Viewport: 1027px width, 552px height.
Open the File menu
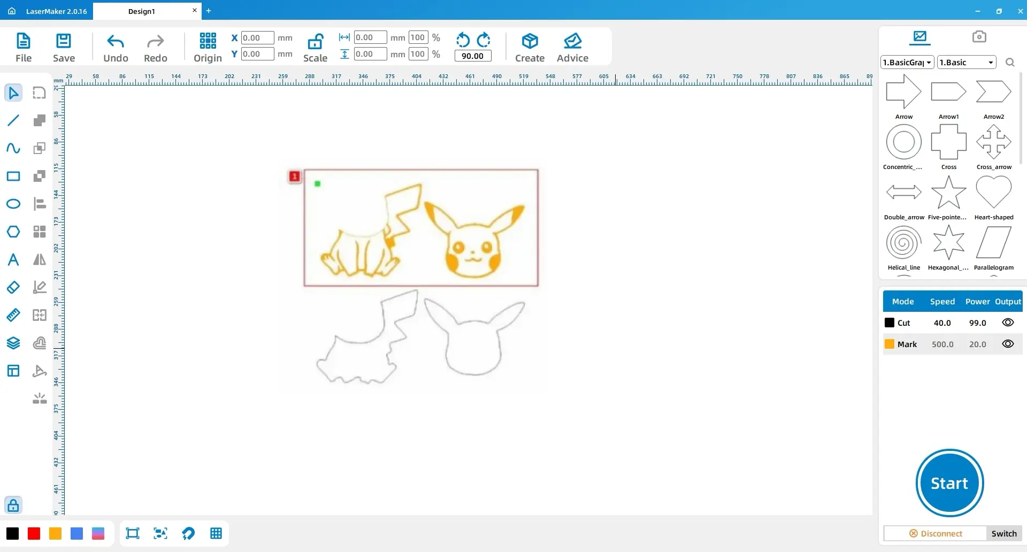(24, 48)
